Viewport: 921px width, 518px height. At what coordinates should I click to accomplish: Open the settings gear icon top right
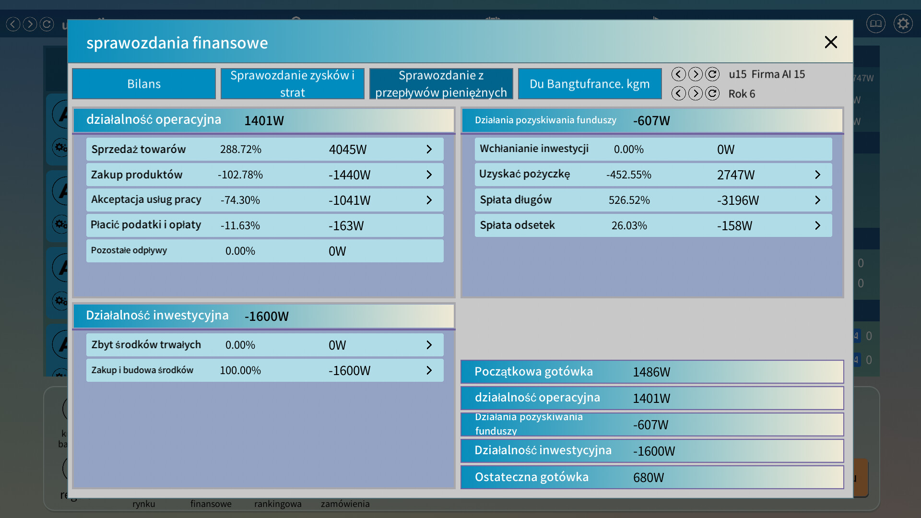pyautogui.click(x=903, y=24)
